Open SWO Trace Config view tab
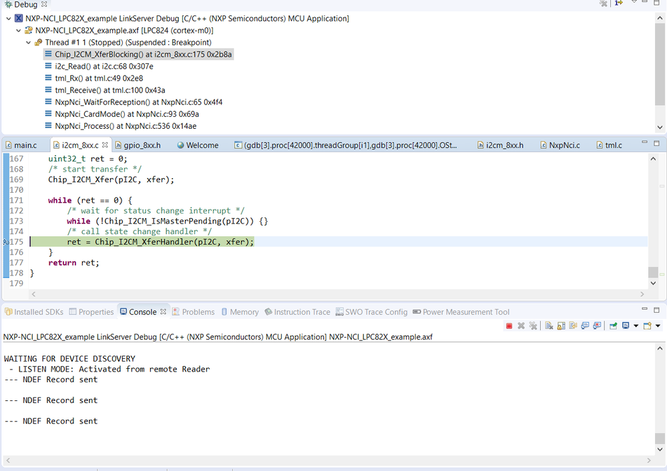This screenshot has width=667, height=471. [371, 312]
